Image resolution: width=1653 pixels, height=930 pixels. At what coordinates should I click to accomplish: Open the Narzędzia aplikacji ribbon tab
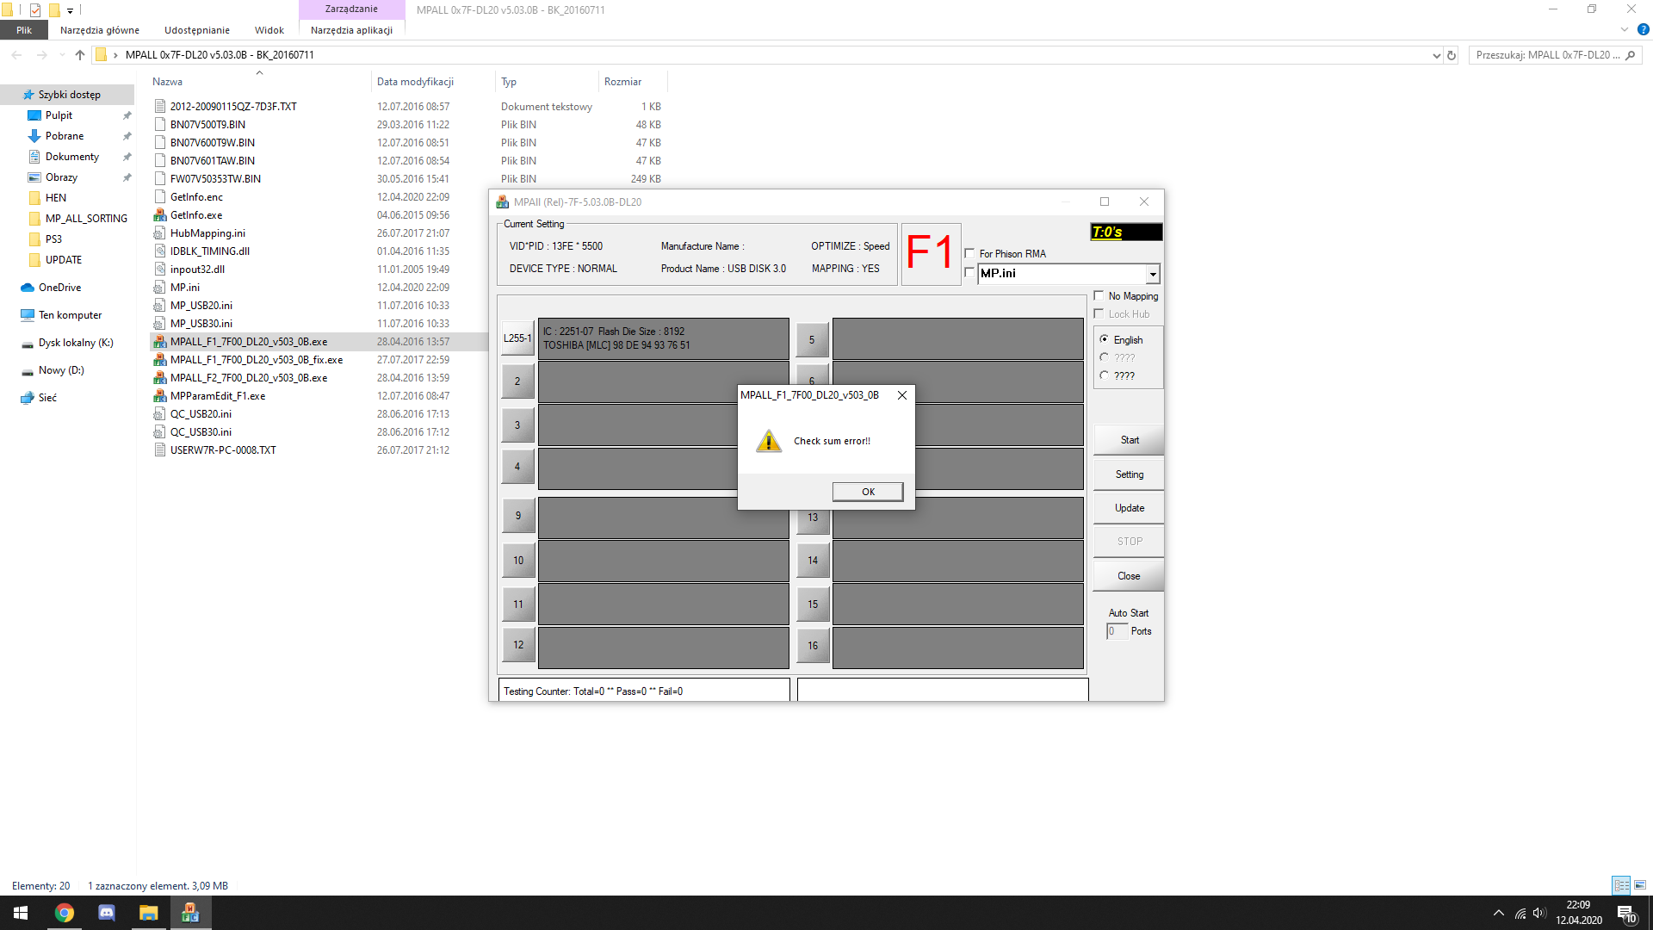click(x=351, y=30)
